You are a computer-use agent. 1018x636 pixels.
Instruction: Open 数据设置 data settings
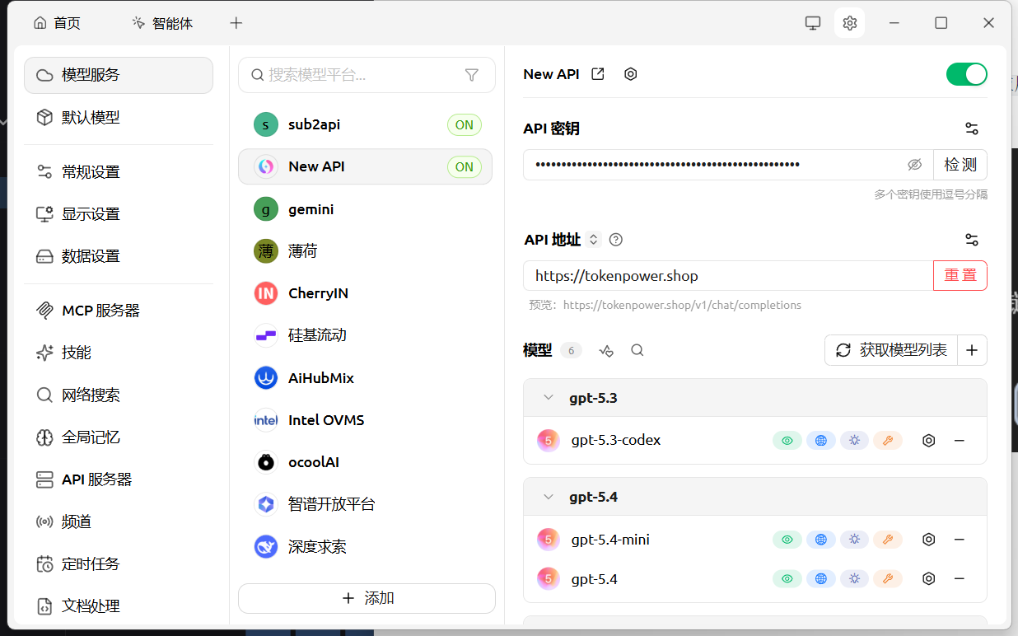coord(119,256)
